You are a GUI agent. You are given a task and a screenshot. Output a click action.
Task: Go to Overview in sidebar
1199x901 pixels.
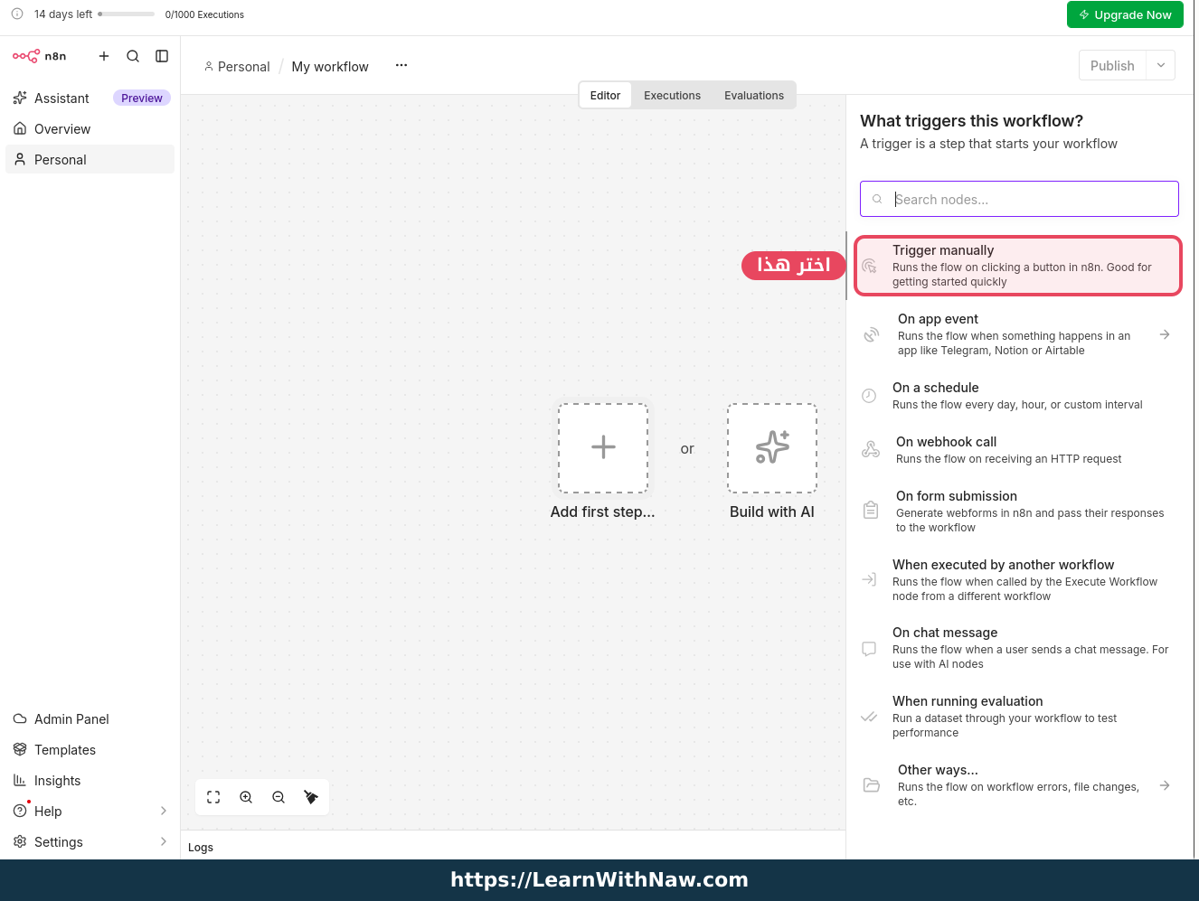pyautogui.click(x=90, y=129)
